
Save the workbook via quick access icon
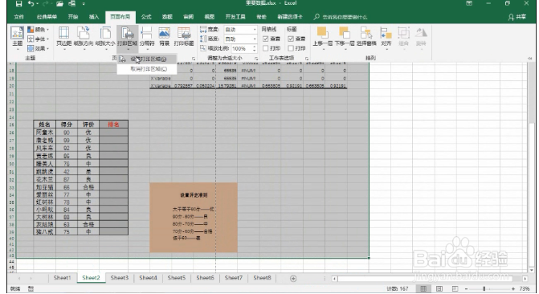coord(18,4)
